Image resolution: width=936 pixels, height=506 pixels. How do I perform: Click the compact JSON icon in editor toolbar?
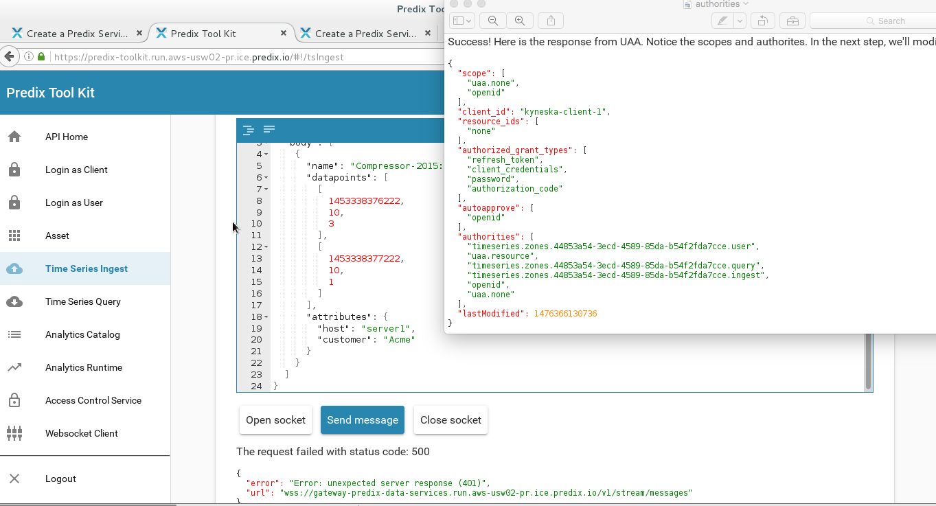pyautogui.click(x=269, y=129)
